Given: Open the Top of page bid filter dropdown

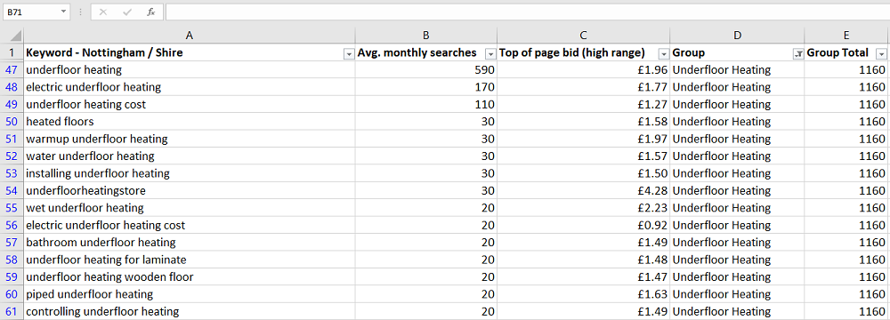Looking at the screenshot, I should tap(663, 54).
